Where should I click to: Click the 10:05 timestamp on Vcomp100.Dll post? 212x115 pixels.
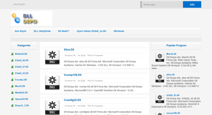coord(83,81)
